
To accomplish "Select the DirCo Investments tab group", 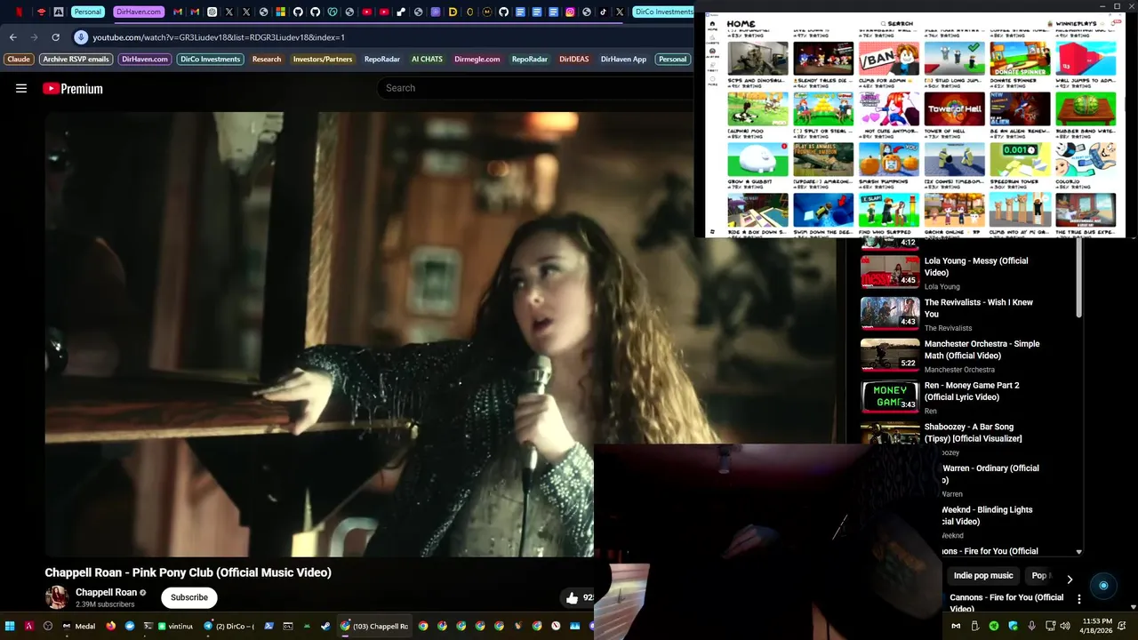I will [x=665, y=12].
